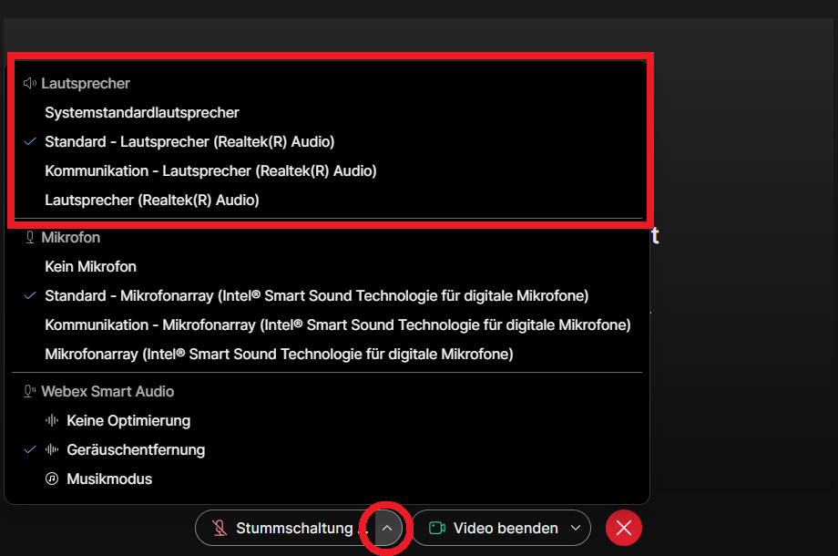Choose Kommunikation - Lautsprecher (Realtek(R) Audio)

point(210,170)
